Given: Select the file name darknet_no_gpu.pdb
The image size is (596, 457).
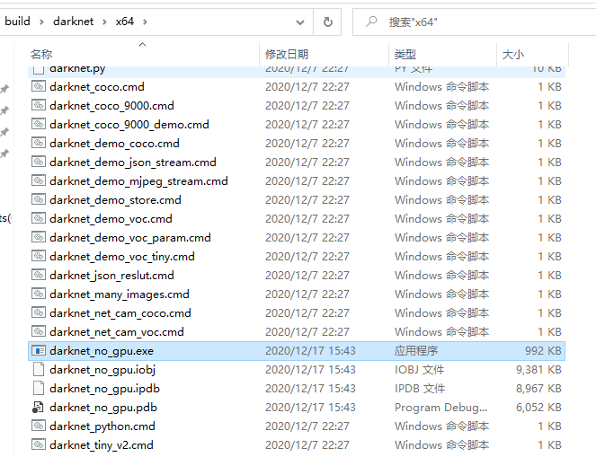Looking at the screenshot, I should 103,408.
